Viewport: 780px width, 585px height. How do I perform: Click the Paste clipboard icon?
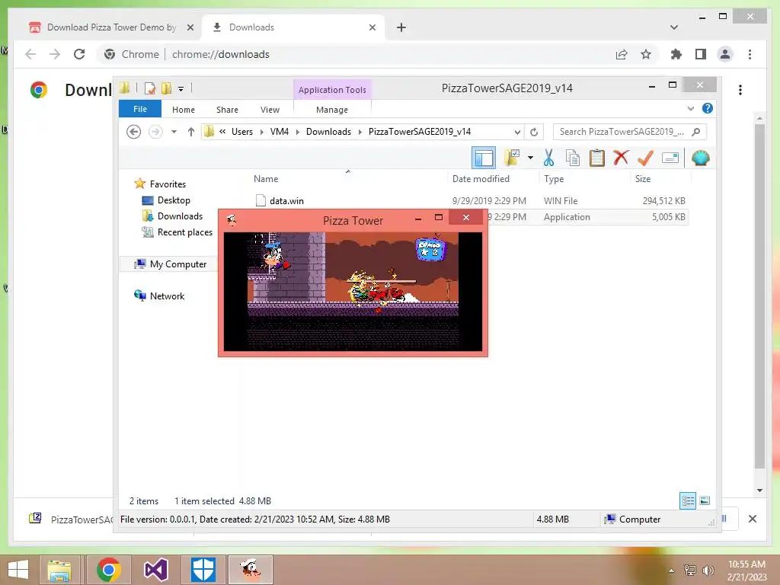pos(596,158)
